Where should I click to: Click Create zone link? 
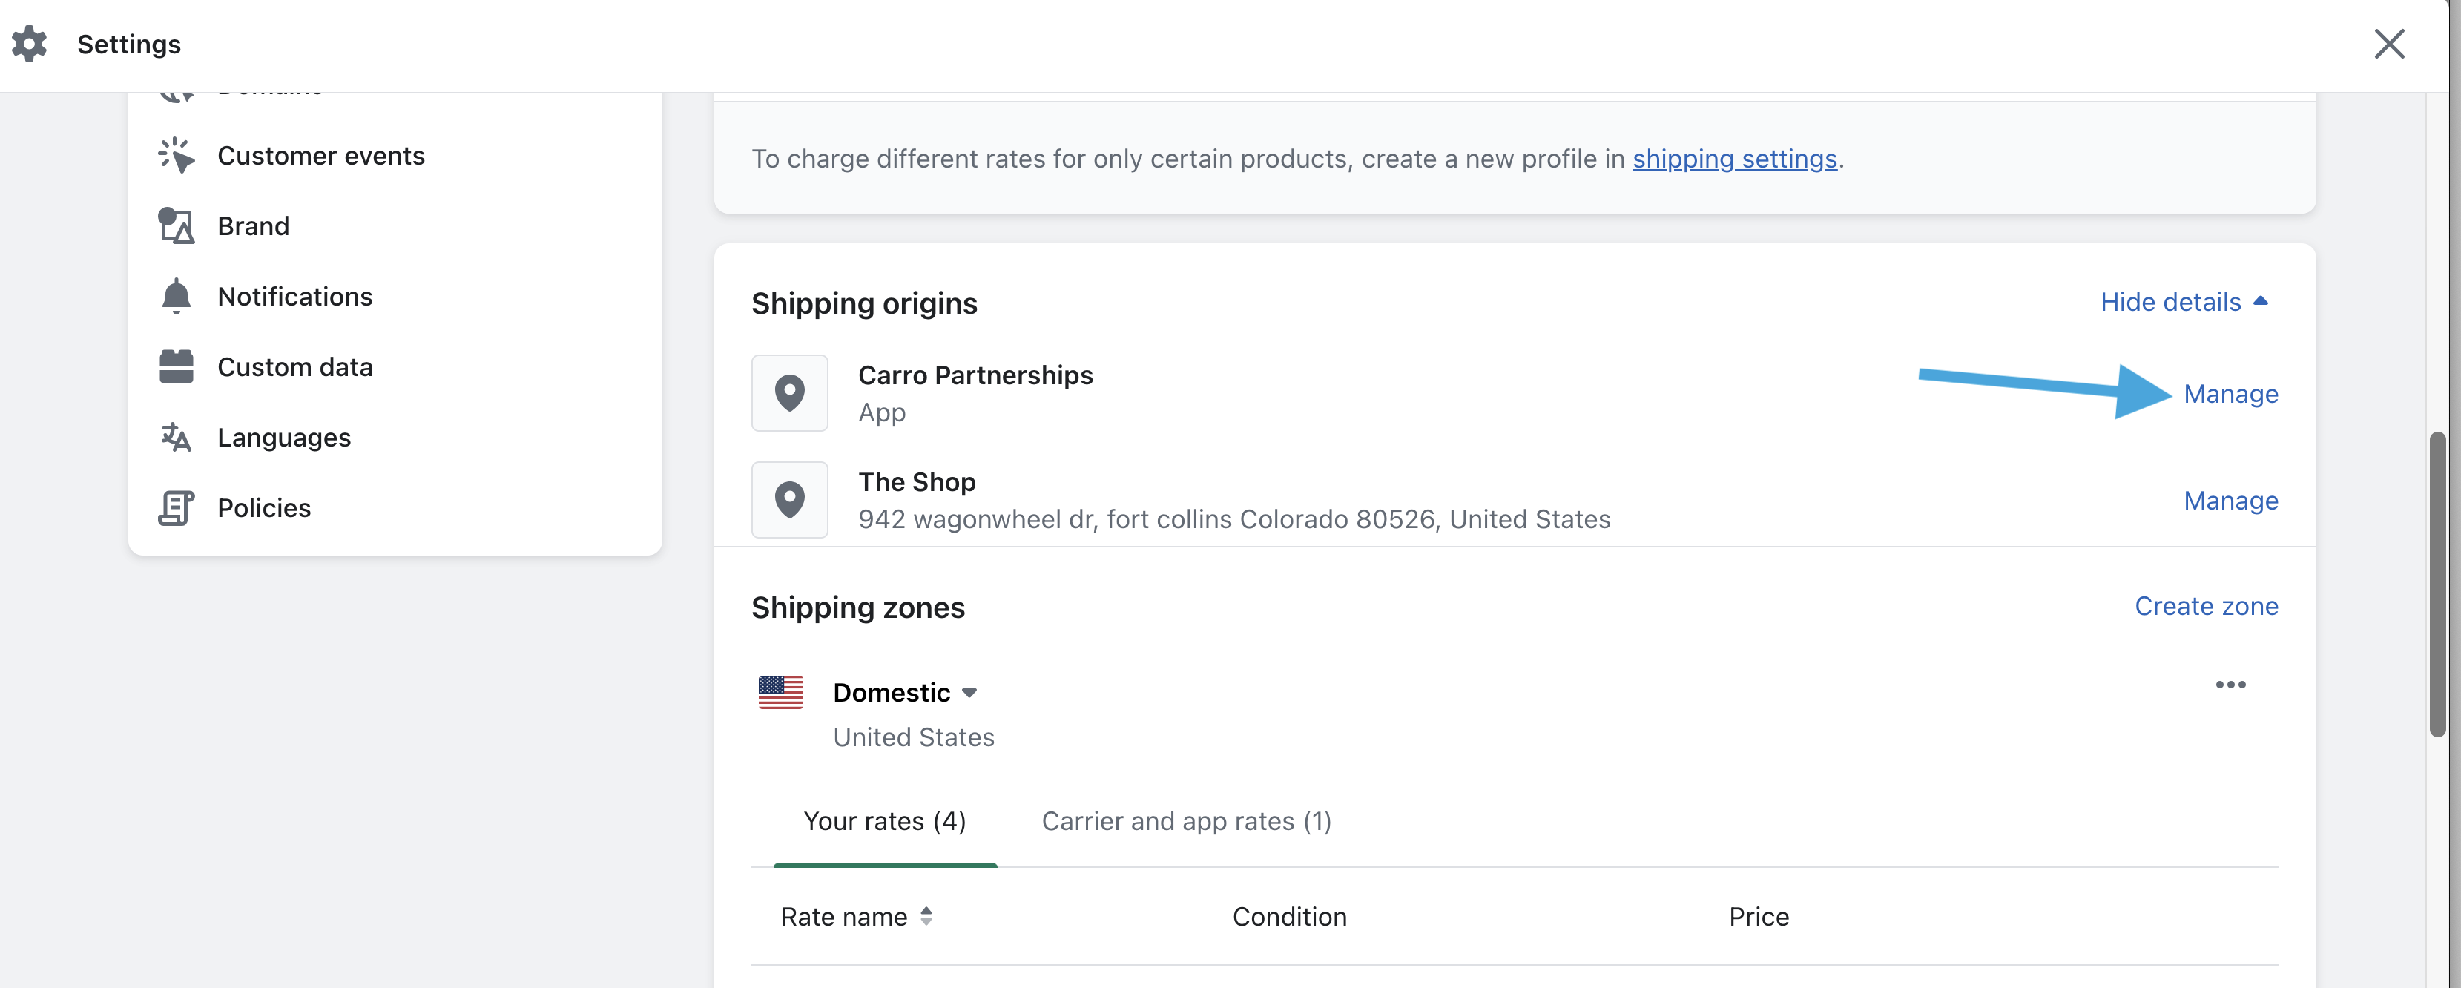click(x=2206, y=607)
